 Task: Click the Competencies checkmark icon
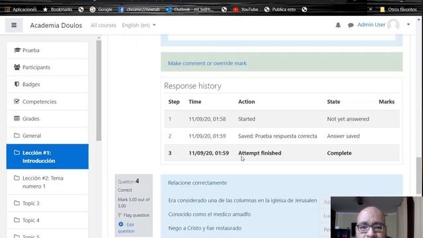pyautogui.click(x=17, y=101)
